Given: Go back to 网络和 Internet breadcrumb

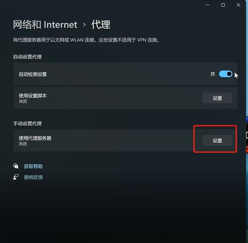Looking at the screenshot, I should [45, 25].
